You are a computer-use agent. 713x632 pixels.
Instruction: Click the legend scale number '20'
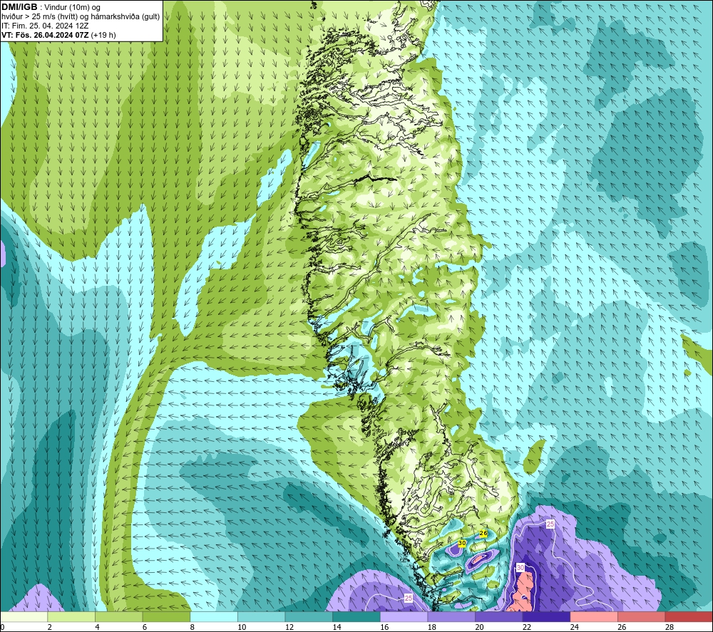click(479, 627)
